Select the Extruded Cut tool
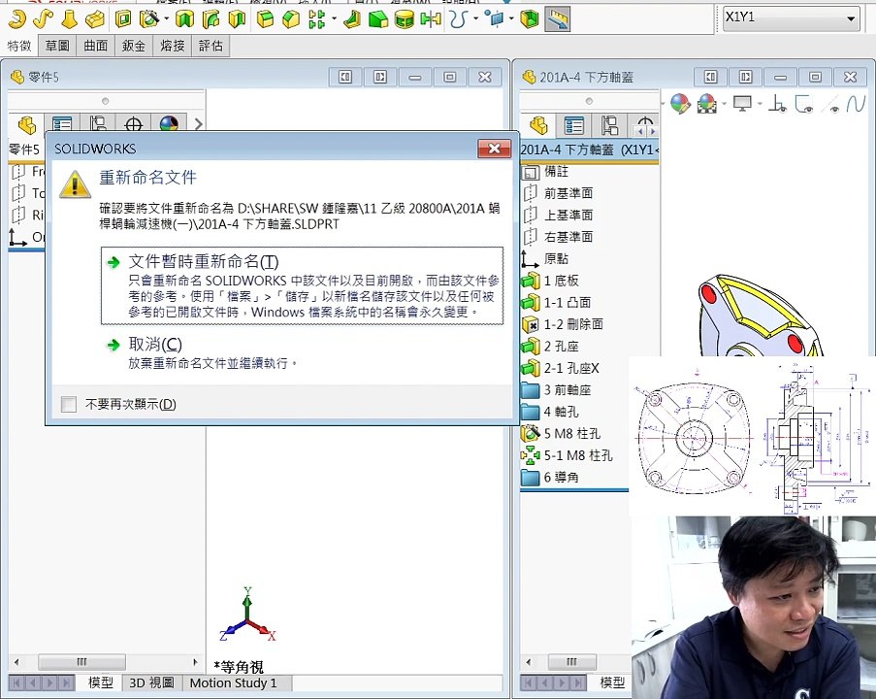The image size is (876, 699). click(x=123, y=19)
